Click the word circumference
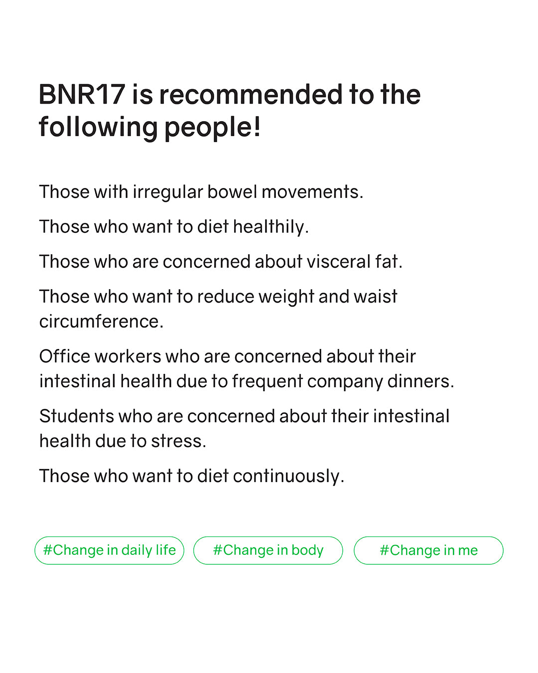The width and height of the screenshot is (538, 673). 101,322
